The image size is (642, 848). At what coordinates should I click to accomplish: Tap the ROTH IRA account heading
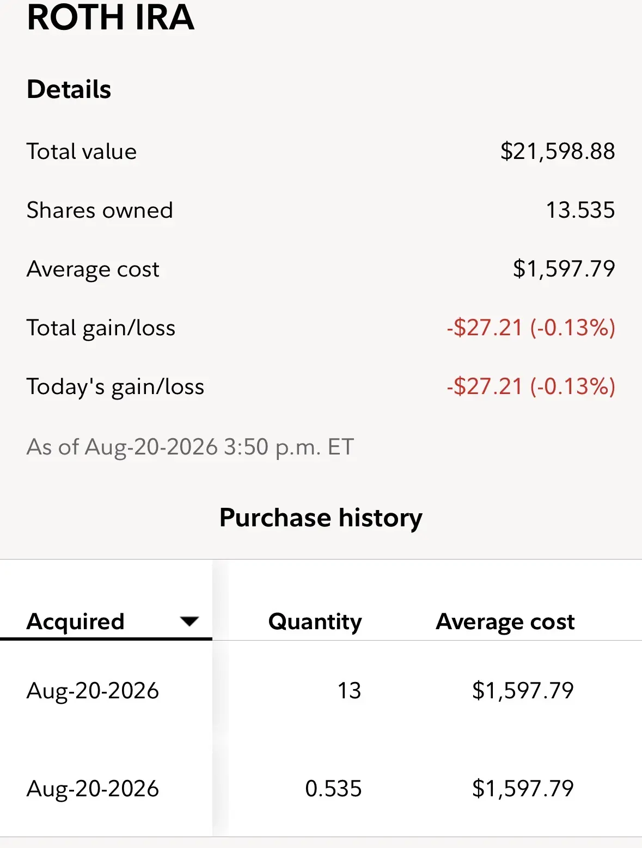coord(111,17)
